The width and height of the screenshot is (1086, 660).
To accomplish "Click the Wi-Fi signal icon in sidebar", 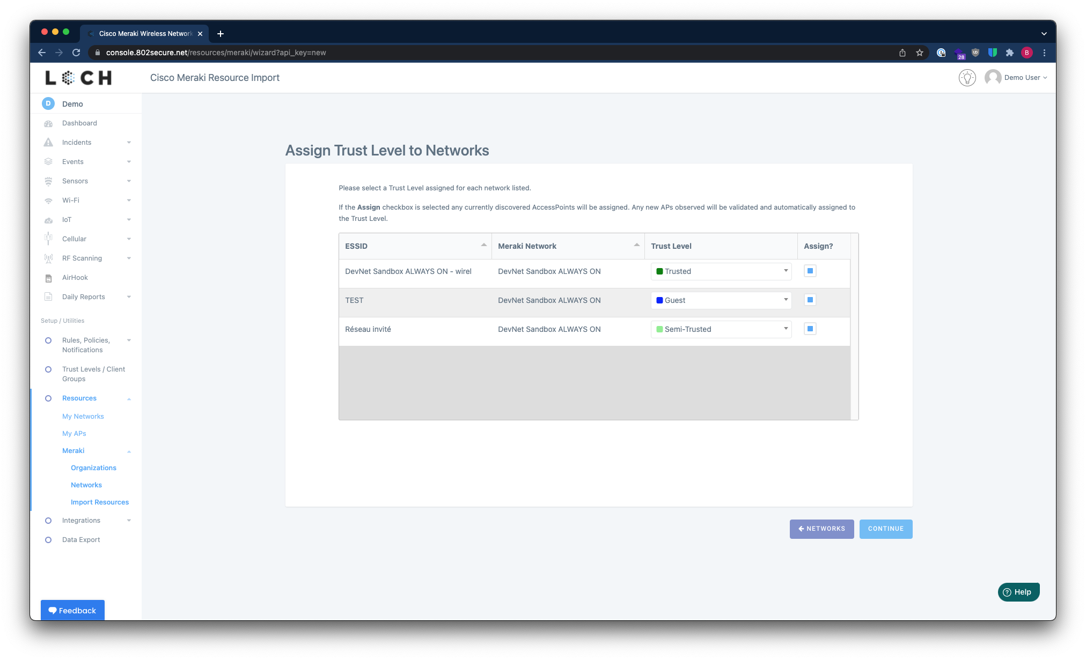I will (x=48, y=201).
